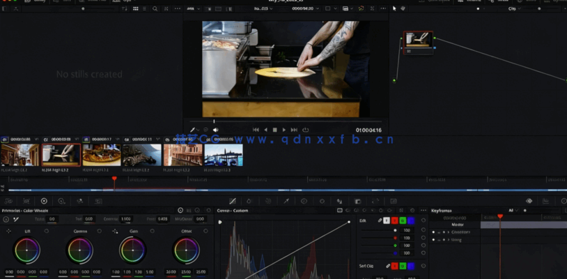The height and width of the screenshot is (279, 567).
Task: Toggle white Y channel curve button
Action: click(x=387, y=220)
